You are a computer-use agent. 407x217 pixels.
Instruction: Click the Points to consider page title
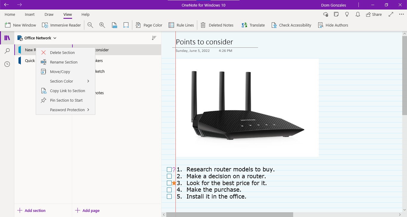coord(204,42)
